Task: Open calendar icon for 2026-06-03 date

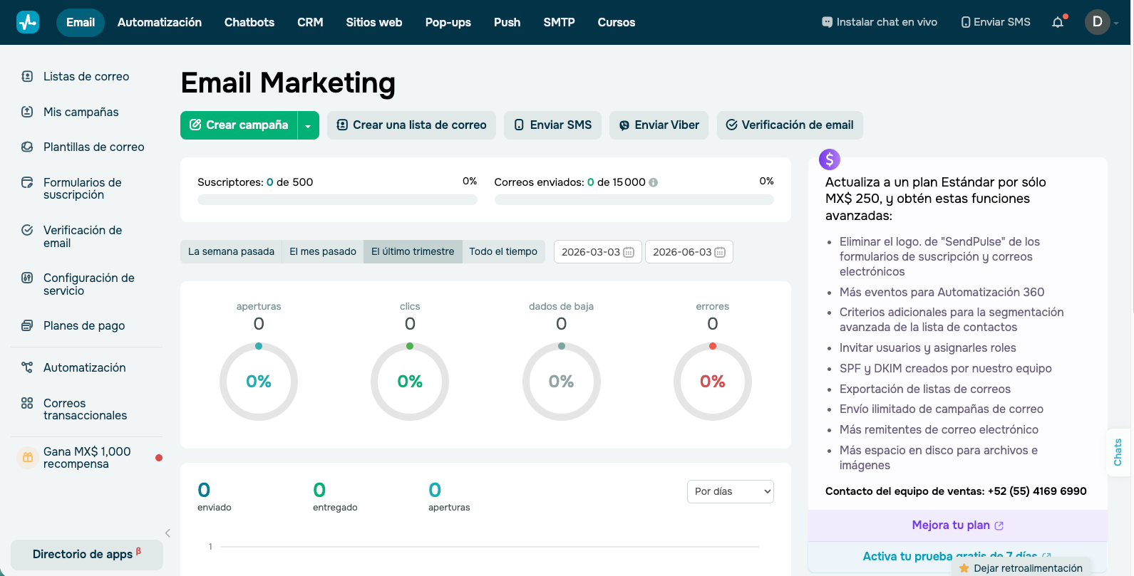Action: pos(720,252)
